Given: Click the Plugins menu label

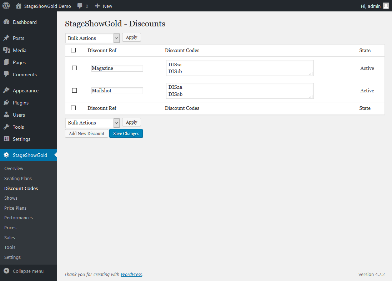Looking at the screenshot, I should click(x=21, y=103).
